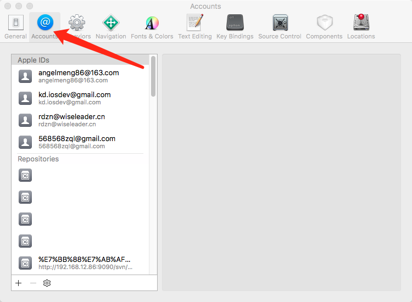This screenshot has width=412, height=302.
Task: Select angelmeng86@163.com Apple ID
Action: click(80, 76)
